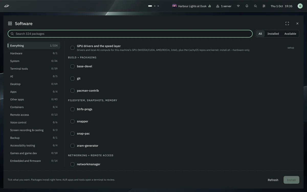This screenshot has height=192, width=307.
Task: Click NETWORKING + REMOTE ACCESS section heading
Action: pos(91,155)
